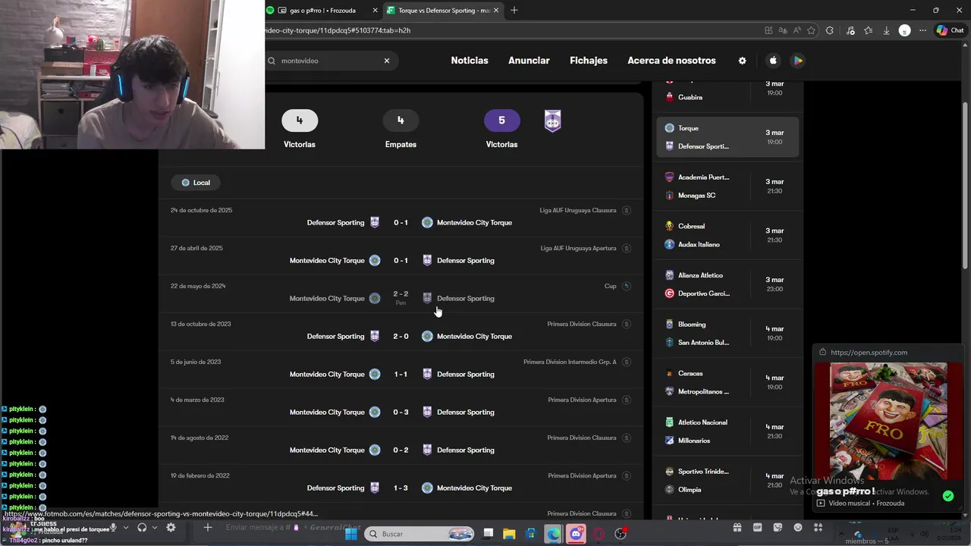Viewport: 971px width, 546px height.
Task: Open the favorites list icon
Action: pyautogui.click(x=869, y=30)
